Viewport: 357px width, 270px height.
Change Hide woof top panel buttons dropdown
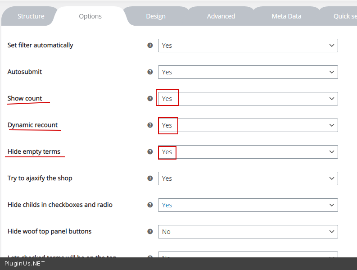[x=248, y=232]
